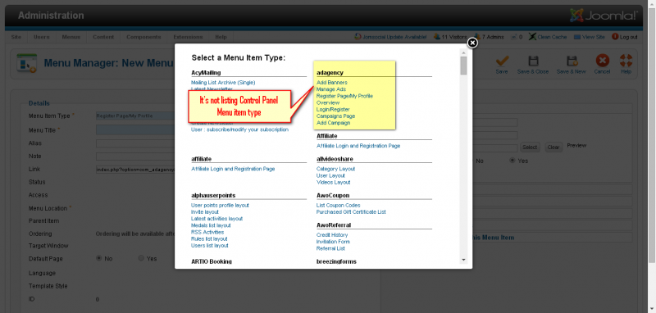This screenshot has height=313, width=656.
Task: Click the Link field with index.php URL
Action: point(135,170)
